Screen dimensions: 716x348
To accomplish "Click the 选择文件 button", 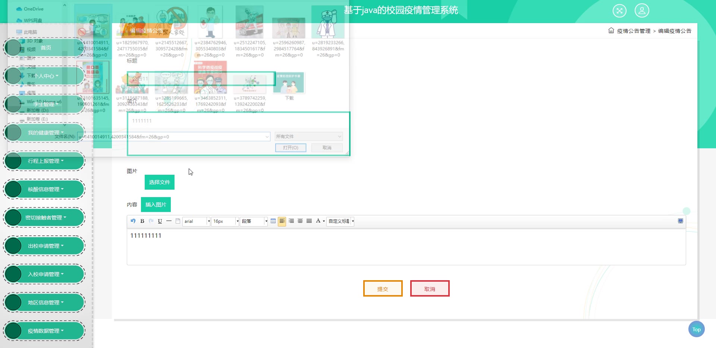I will pyautogui.click(x=160, y=182).
